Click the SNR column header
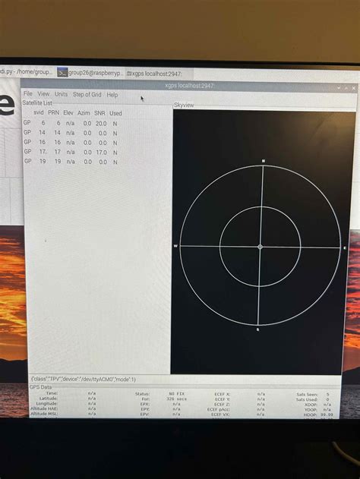The width and height of the screenshot is (360, 479). (99, 113)
